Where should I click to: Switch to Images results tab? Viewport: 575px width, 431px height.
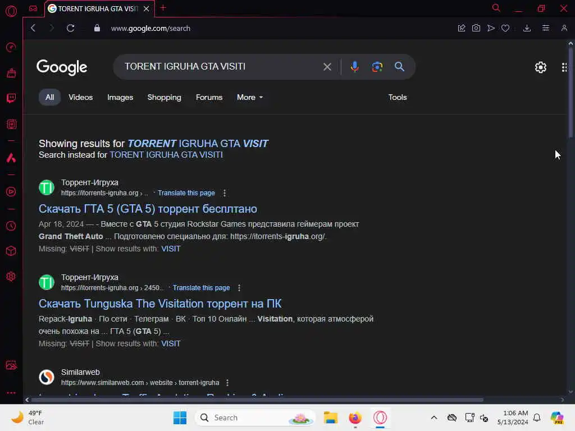[120, 98]
